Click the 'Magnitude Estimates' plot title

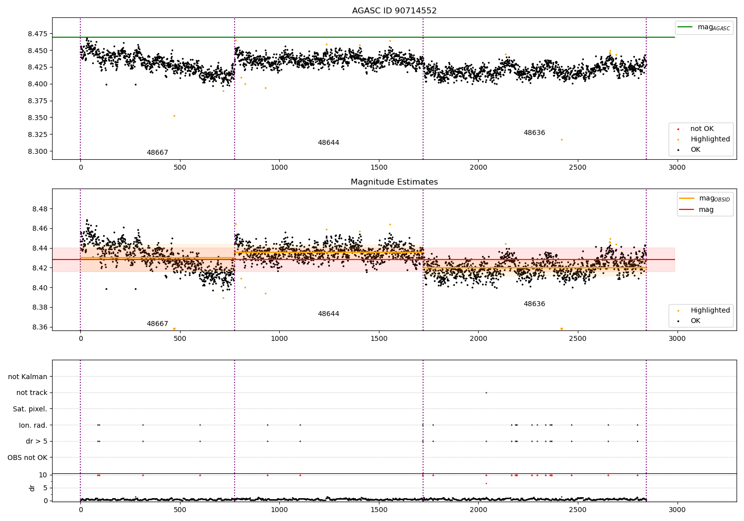(x=394, y=182)
